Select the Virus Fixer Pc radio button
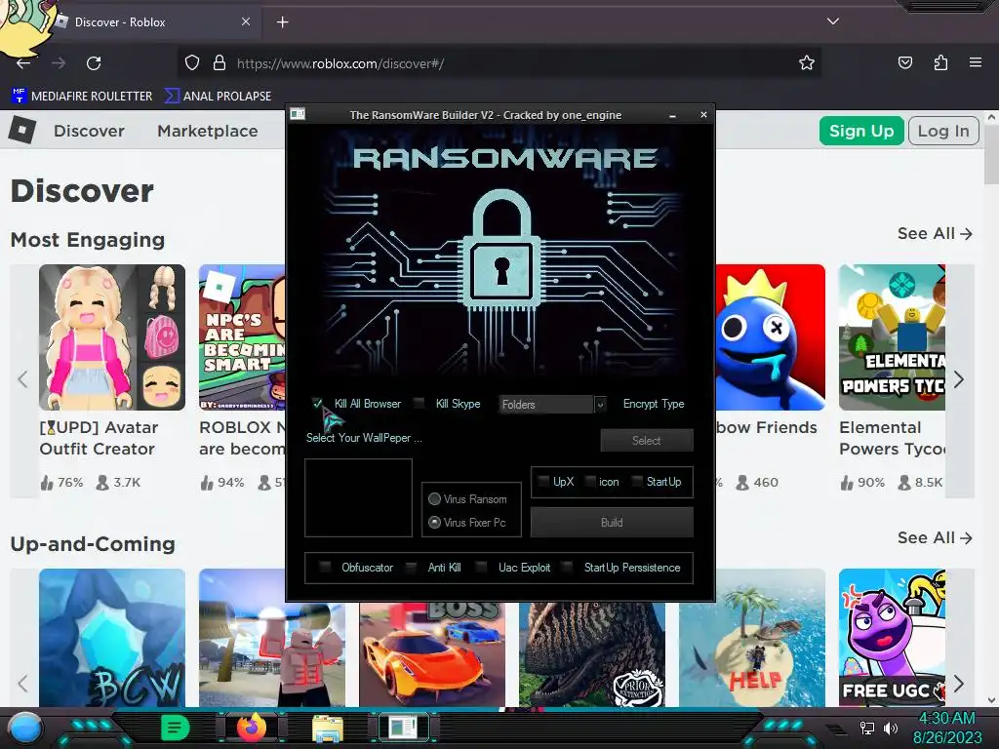Image resolution: width=999 pixels, height=749 pixels. (434, 523)
